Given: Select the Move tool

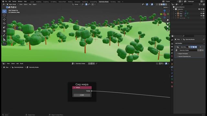Looking at the screenshot, I should click(4, 19).
